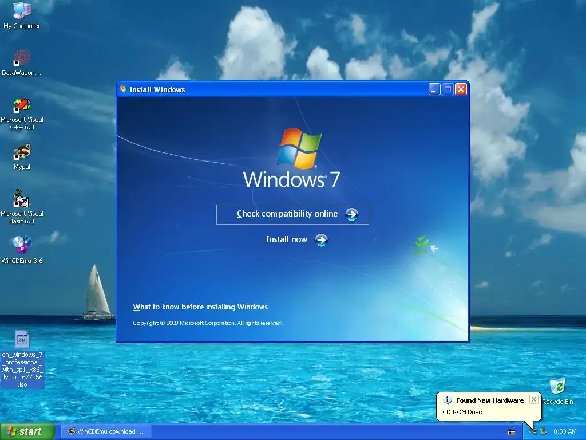Viewport: 586px width, 440px height.
Task: Click the Windows 7 flag logo
Action: tap(299, 148)
